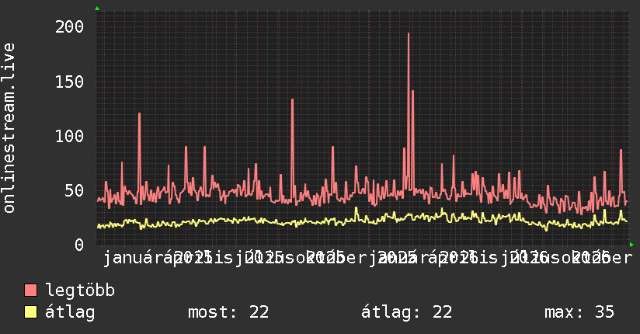Click the 50 label on the y-axis

pyautogui.click(x=75, y=190)
